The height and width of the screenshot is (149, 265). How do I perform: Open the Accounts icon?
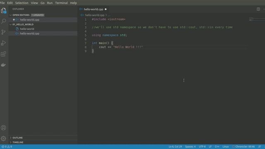click(3, 128)
